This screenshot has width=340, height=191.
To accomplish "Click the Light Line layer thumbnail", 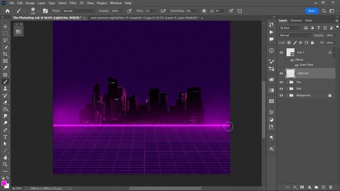I will point(291,73).
